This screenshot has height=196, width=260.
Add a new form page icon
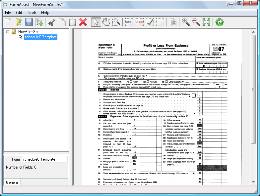pyautogui.click(x=39, y=22)
